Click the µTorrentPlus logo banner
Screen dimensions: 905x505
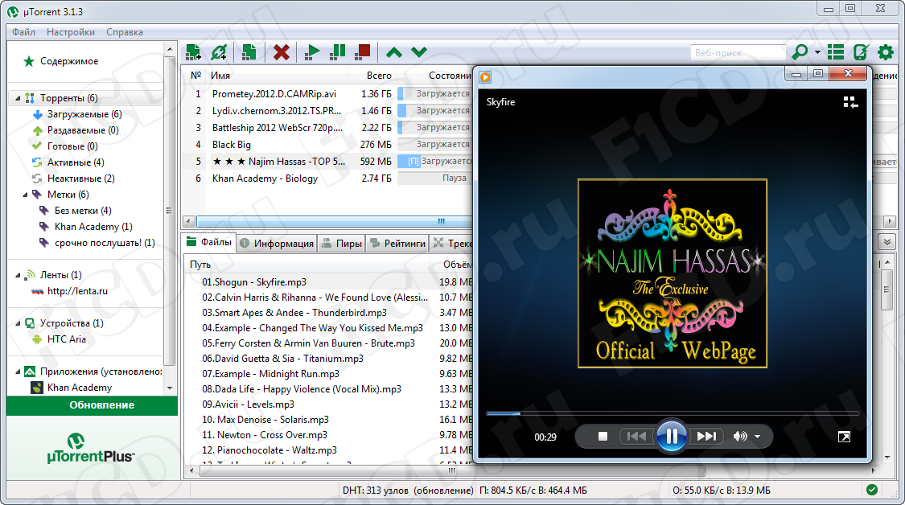pos(90,449)
